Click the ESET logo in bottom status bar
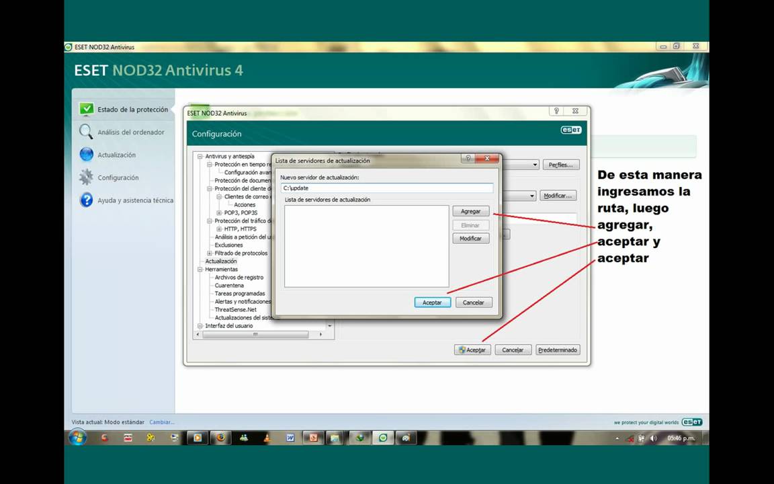774x484 pixels. click(692, 422)
